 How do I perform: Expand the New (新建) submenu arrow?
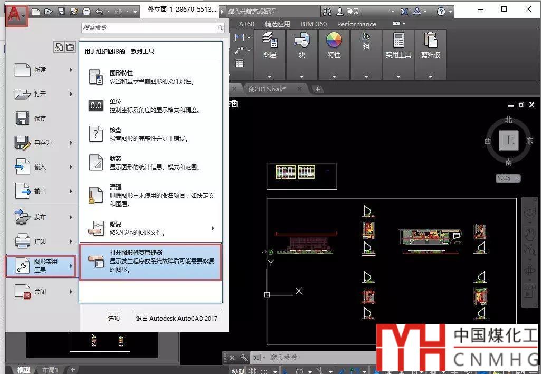pyautogui.click(x=71, y=70)
